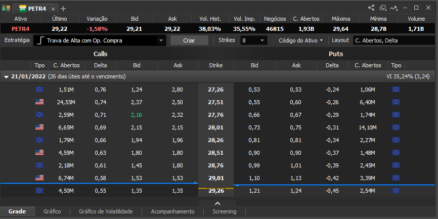438x219 pixels.
Task: Click the calls Delta column header
Action: tap(101, 65)
